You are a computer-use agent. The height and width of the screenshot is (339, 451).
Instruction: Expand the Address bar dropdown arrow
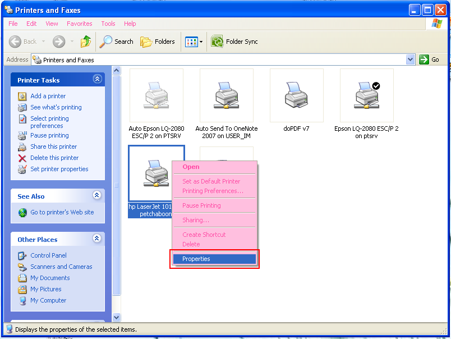(x=410, y=59)
